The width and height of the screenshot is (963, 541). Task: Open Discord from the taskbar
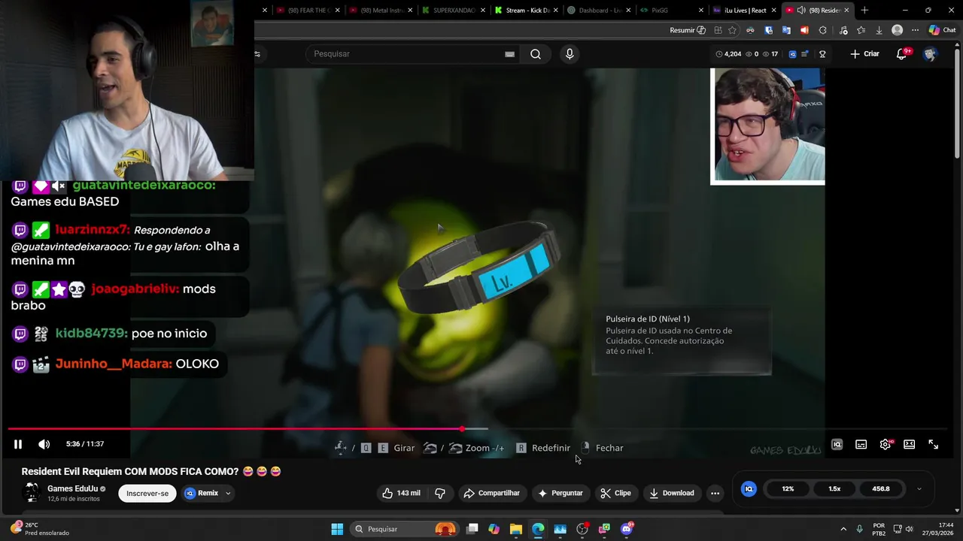[627, 529]
